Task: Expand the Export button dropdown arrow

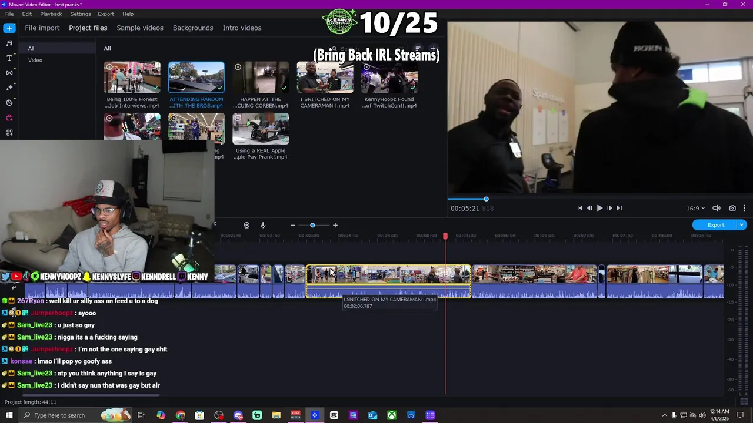Action: (742, 225)
